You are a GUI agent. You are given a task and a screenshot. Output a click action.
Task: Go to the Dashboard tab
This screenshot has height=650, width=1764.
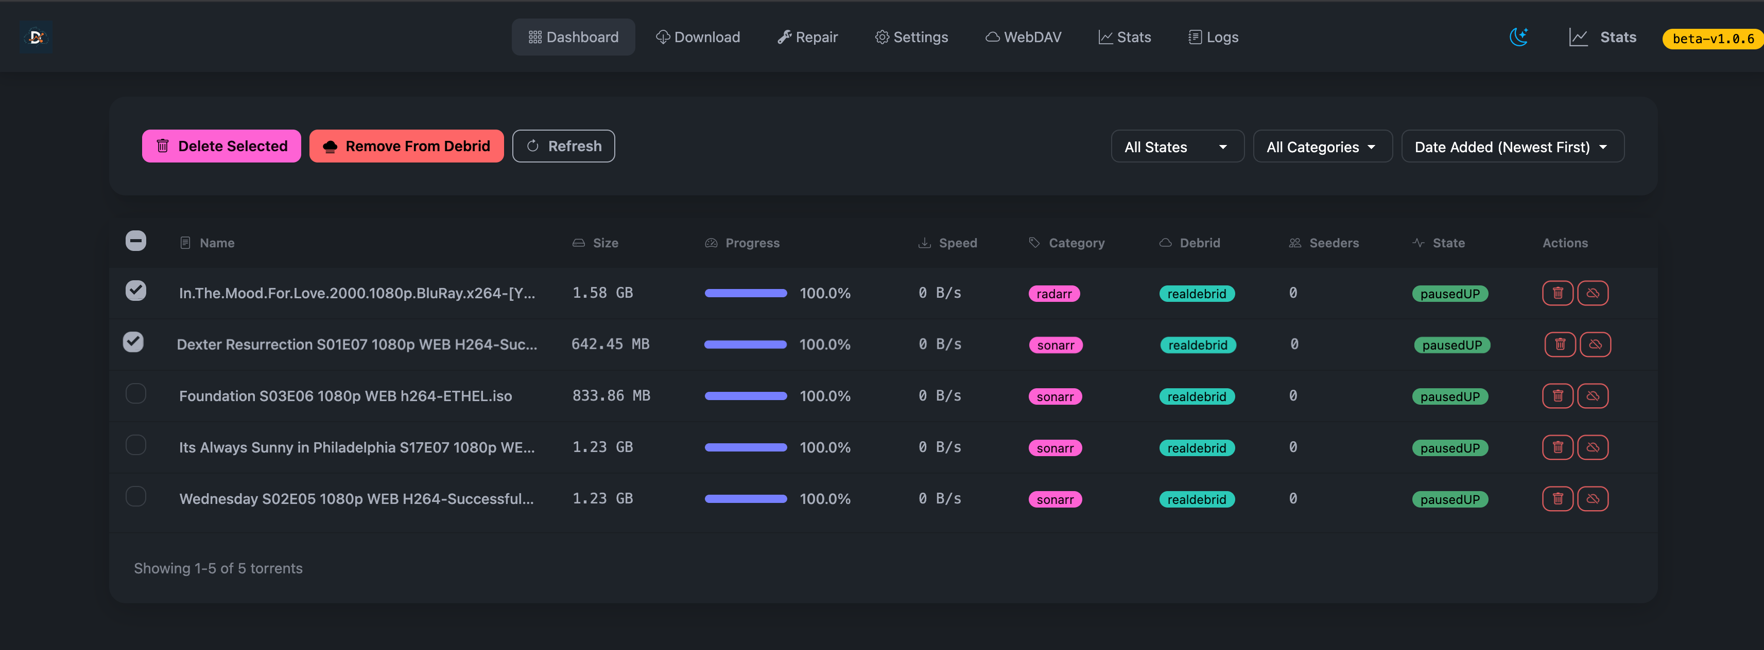573,37
